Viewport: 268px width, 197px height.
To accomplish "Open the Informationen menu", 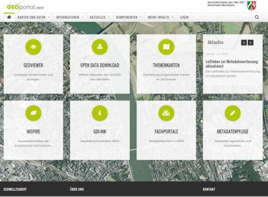I will pyautogui.click(x=68, y=17).
